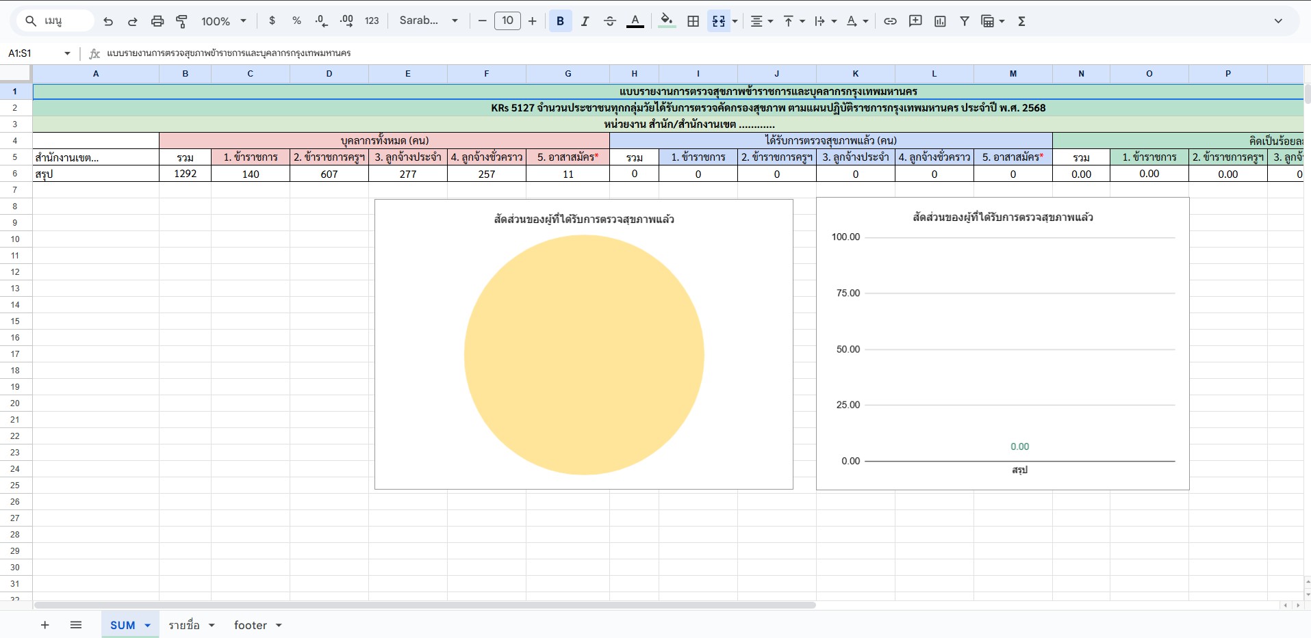The width and height of the screenshot is (1311, 638).
Task: Format as percent
Action: tap(296, 21)
